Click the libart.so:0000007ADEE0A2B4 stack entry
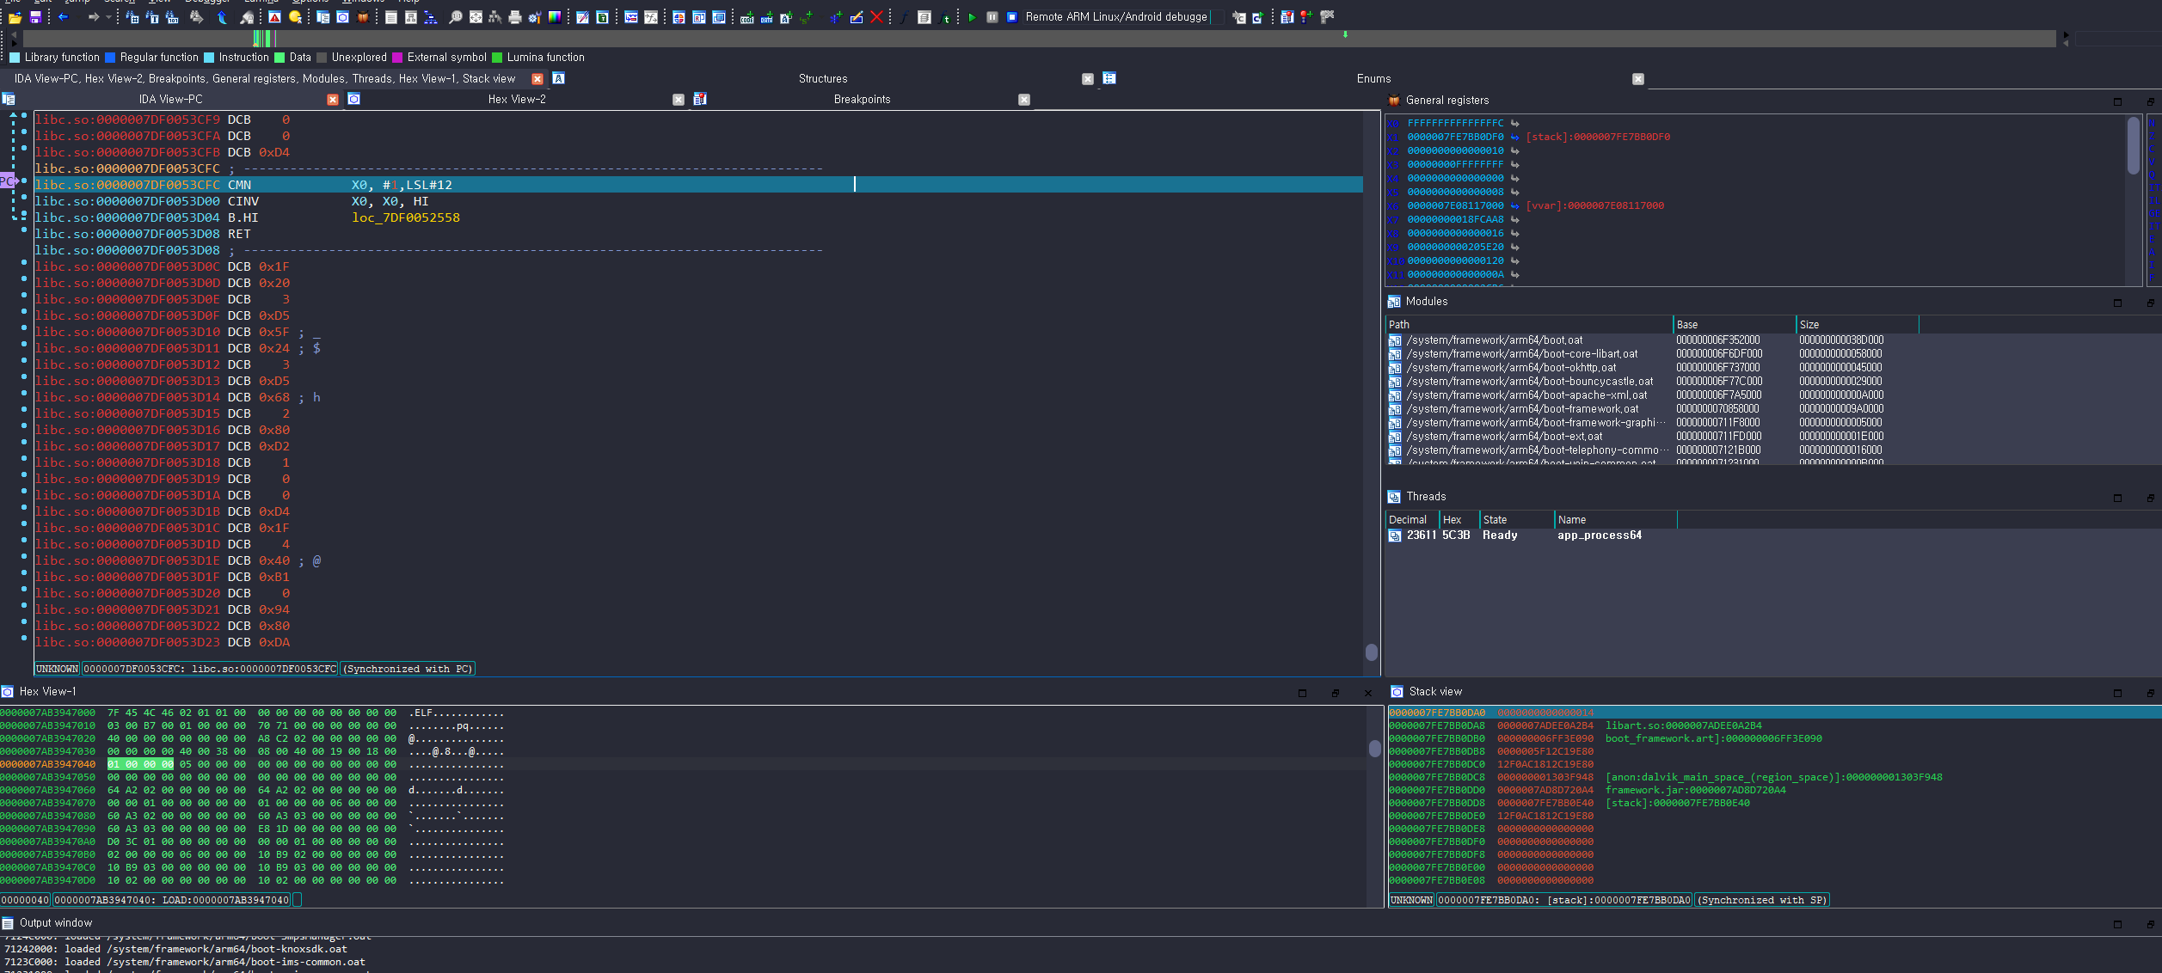Screen dimensions: 2162x973 [1683, 726]
